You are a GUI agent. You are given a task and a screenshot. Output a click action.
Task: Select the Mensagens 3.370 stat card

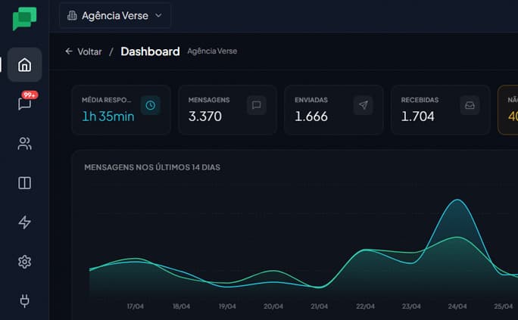tap(227, 110)
